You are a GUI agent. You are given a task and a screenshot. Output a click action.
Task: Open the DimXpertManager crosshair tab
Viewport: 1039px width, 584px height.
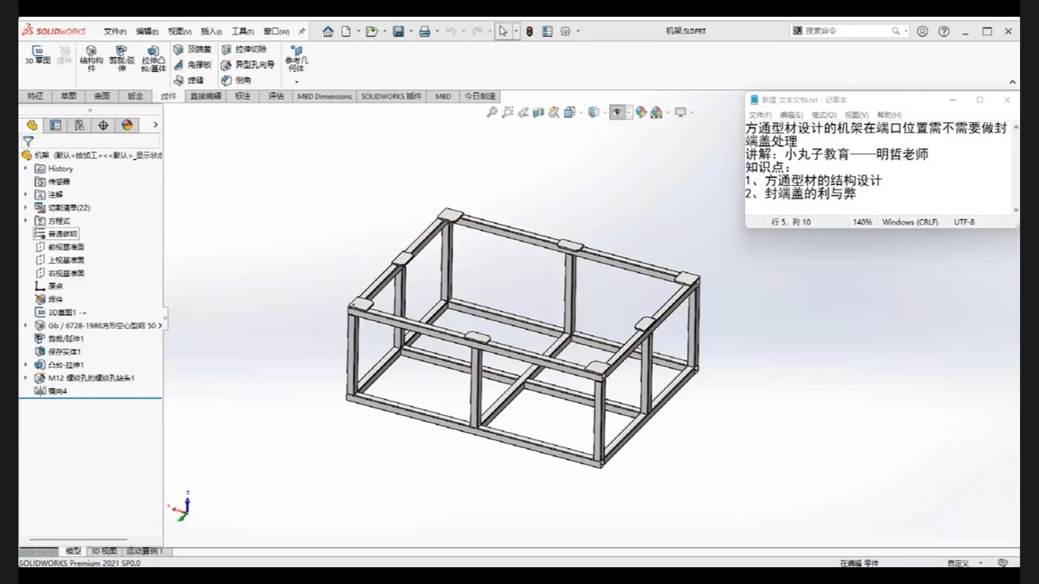[103, 125]
